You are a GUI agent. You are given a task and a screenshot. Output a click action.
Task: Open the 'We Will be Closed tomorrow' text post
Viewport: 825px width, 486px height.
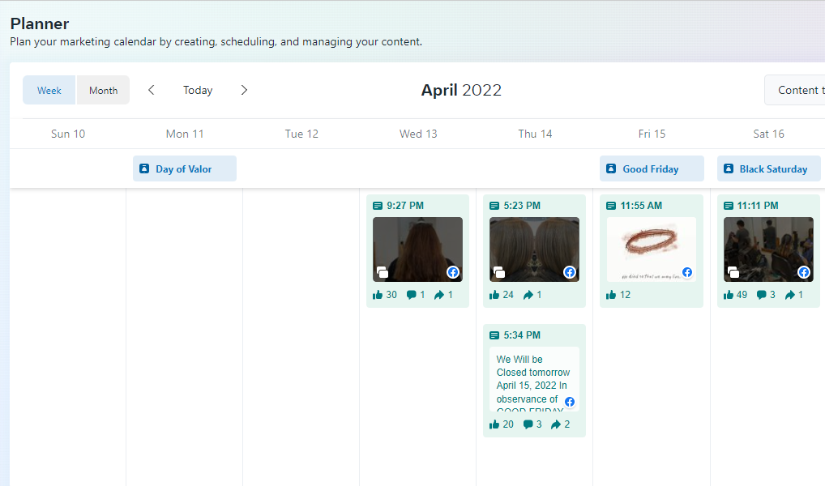click(x=535, y=379)
